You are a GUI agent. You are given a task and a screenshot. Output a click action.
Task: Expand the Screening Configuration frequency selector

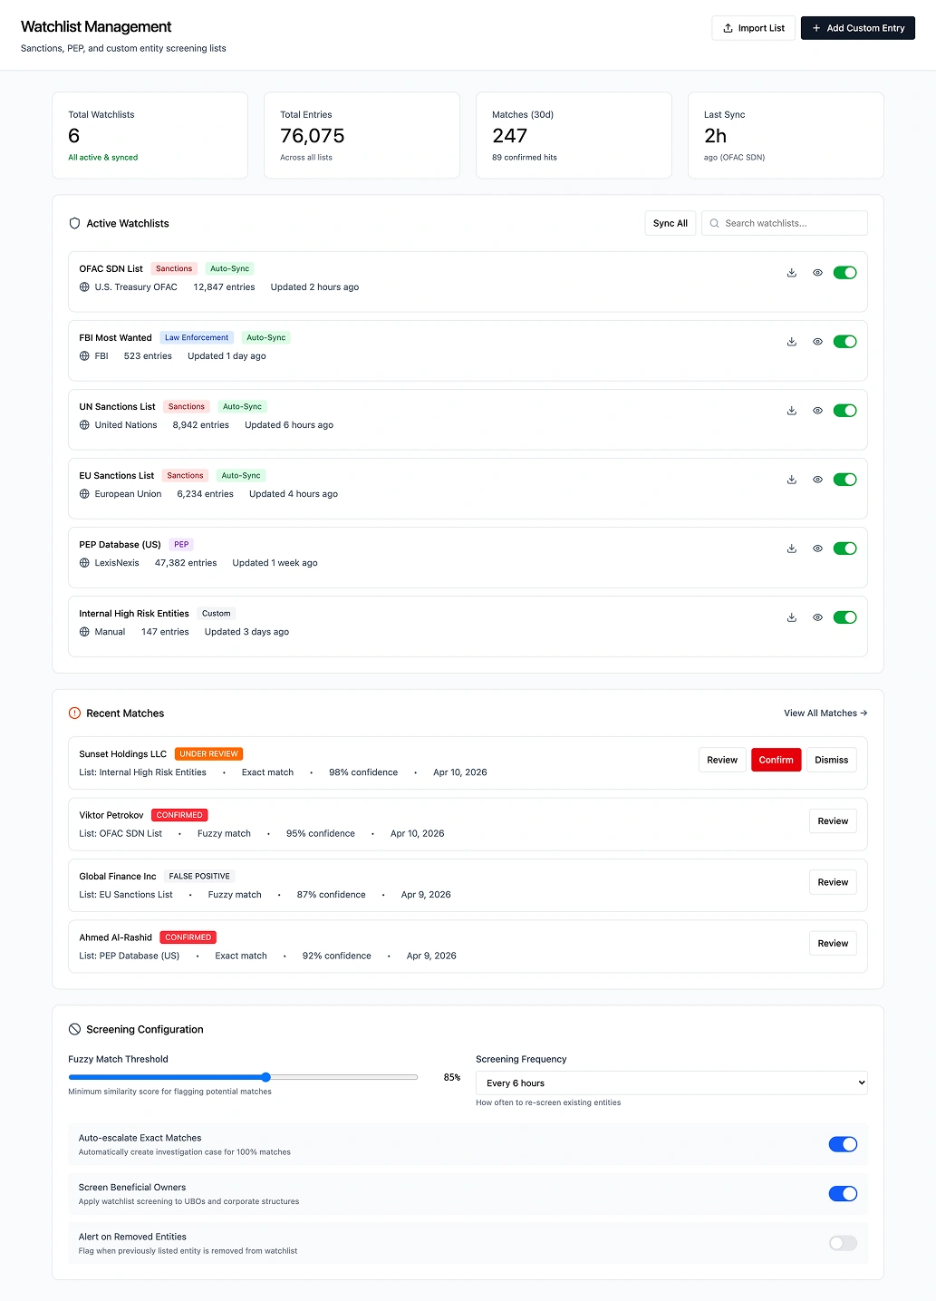click(x=671, y=1083)
